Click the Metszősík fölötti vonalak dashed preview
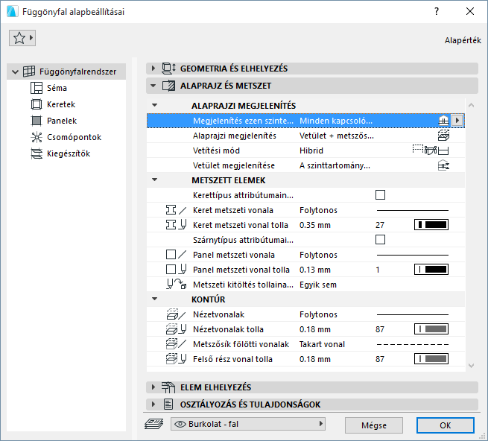This screenshot has width=488, height=441. click(412, 344)
